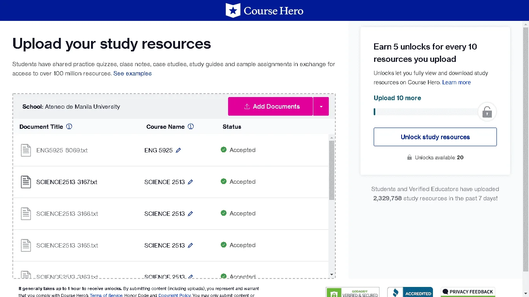Click the green Accepted checkmark for SCIENCE2513 3166.txt
Screen dimensions: 529x297
coord(223,213)
